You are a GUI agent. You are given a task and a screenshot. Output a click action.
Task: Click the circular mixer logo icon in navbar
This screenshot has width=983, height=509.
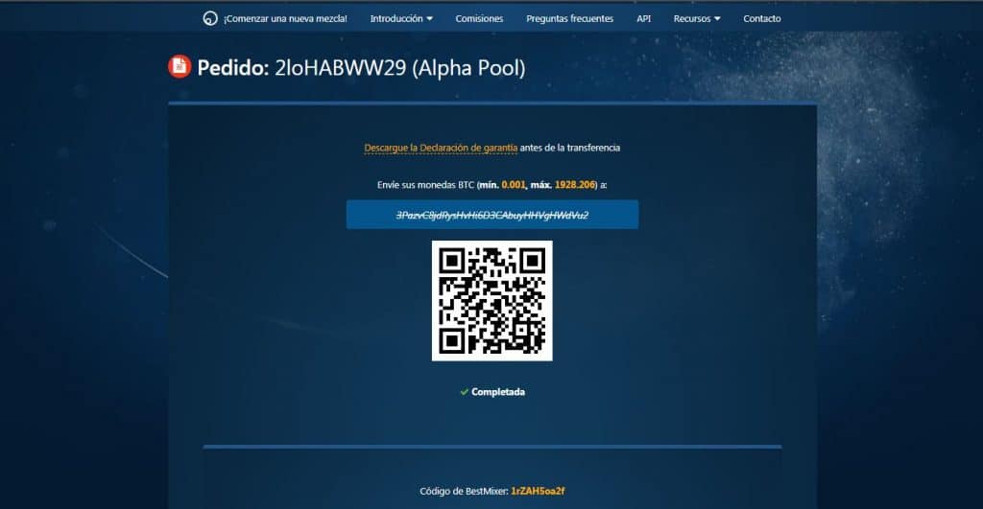(x=210, y=19)
